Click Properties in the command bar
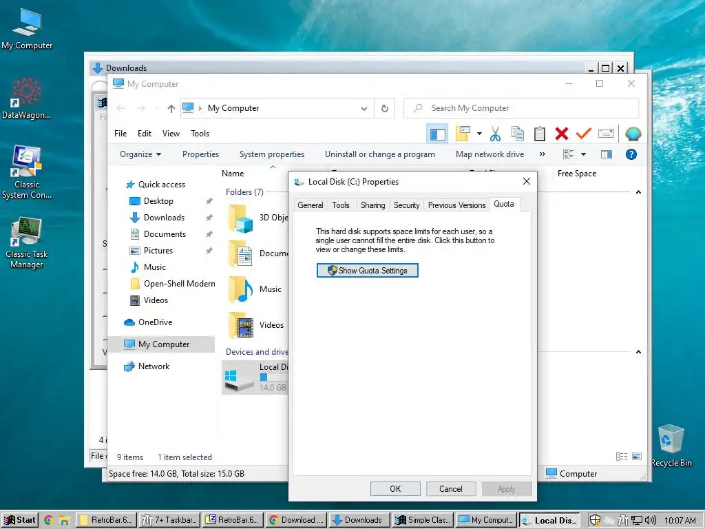This screenshot has width=705, height=529. tap(200, 154)
